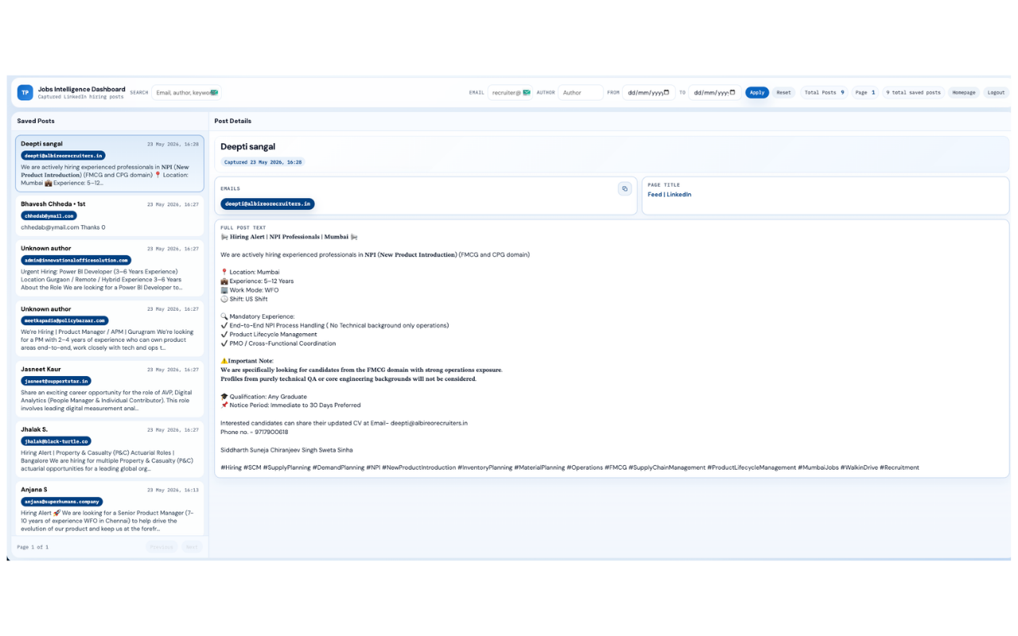Open the Feed | LinkedIn page title link
Image resolution: width=1018 pixels, height=636 pixels.
pos(669,194)
